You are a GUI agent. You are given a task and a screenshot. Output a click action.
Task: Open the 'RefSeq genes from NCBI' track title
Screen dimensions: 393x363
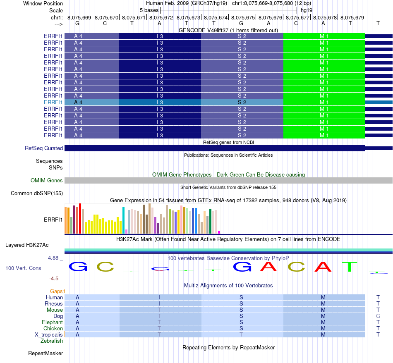228,142
